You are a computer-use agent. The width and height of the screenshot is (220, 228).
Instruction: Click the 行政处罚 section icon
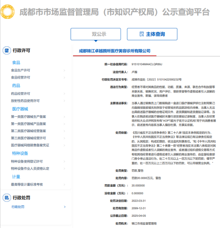7,198
